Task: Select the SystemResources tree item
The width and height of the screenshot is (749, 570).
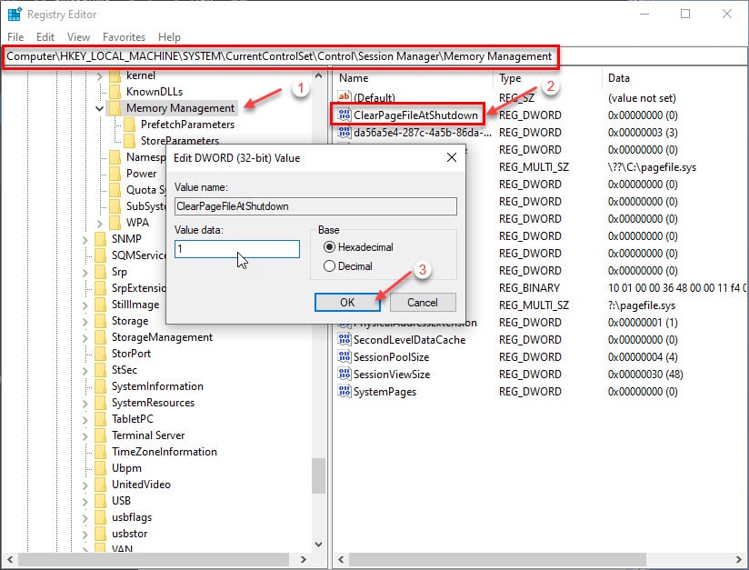Action: pyautogui.click(x=153, y=403)
